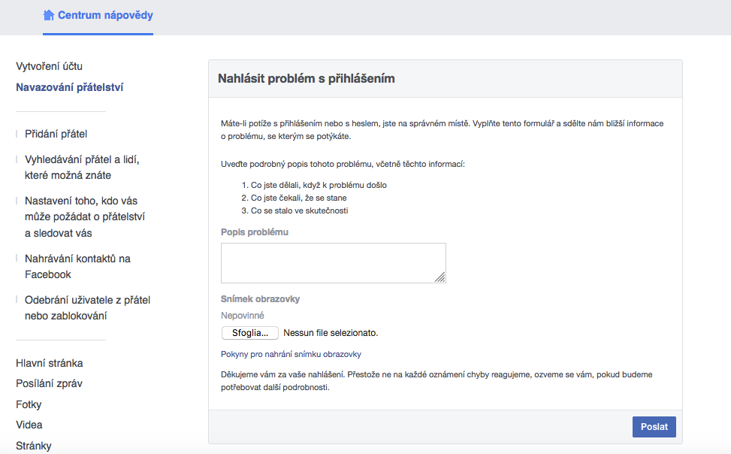Click the Poslat submit button
This screenshot has width=731, height=454.
point(654,426)
